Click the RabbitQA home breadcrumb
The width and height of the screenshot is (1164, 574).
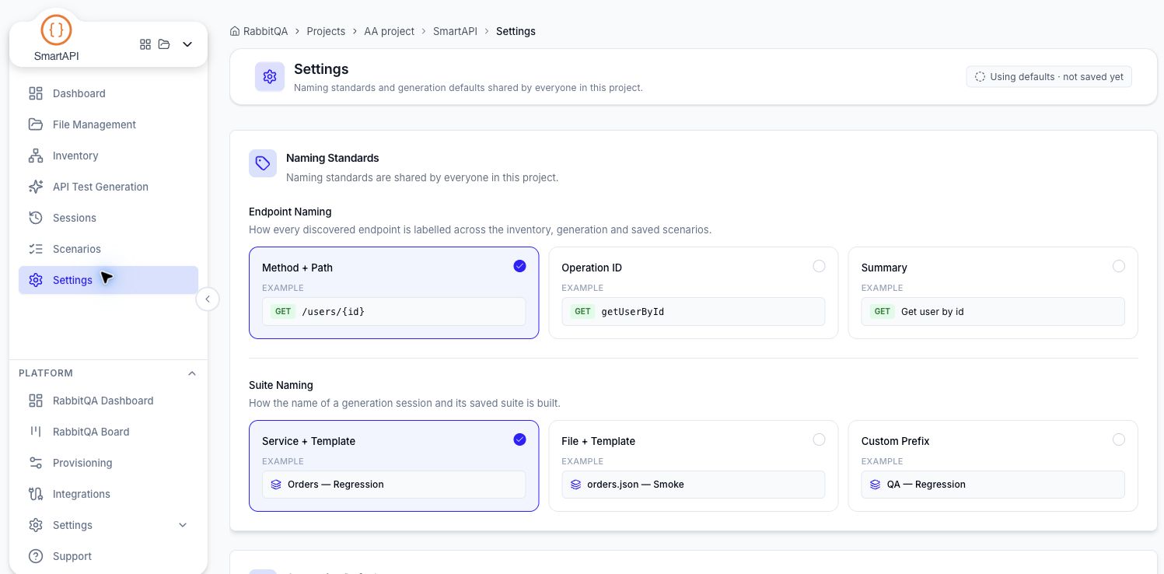point(259,31)
